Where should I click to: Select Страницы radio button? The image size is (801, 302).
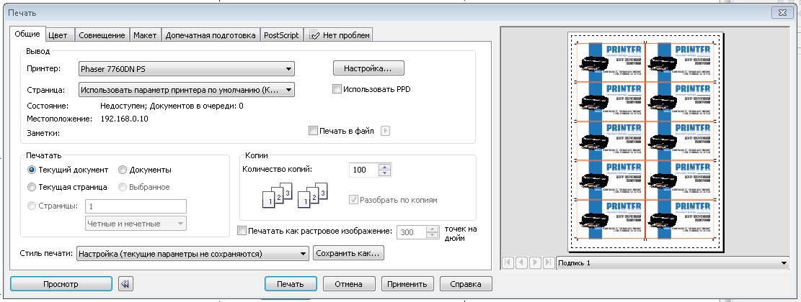32,206
